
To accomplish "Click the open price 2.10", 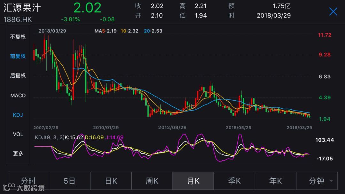I will point(157,15).
